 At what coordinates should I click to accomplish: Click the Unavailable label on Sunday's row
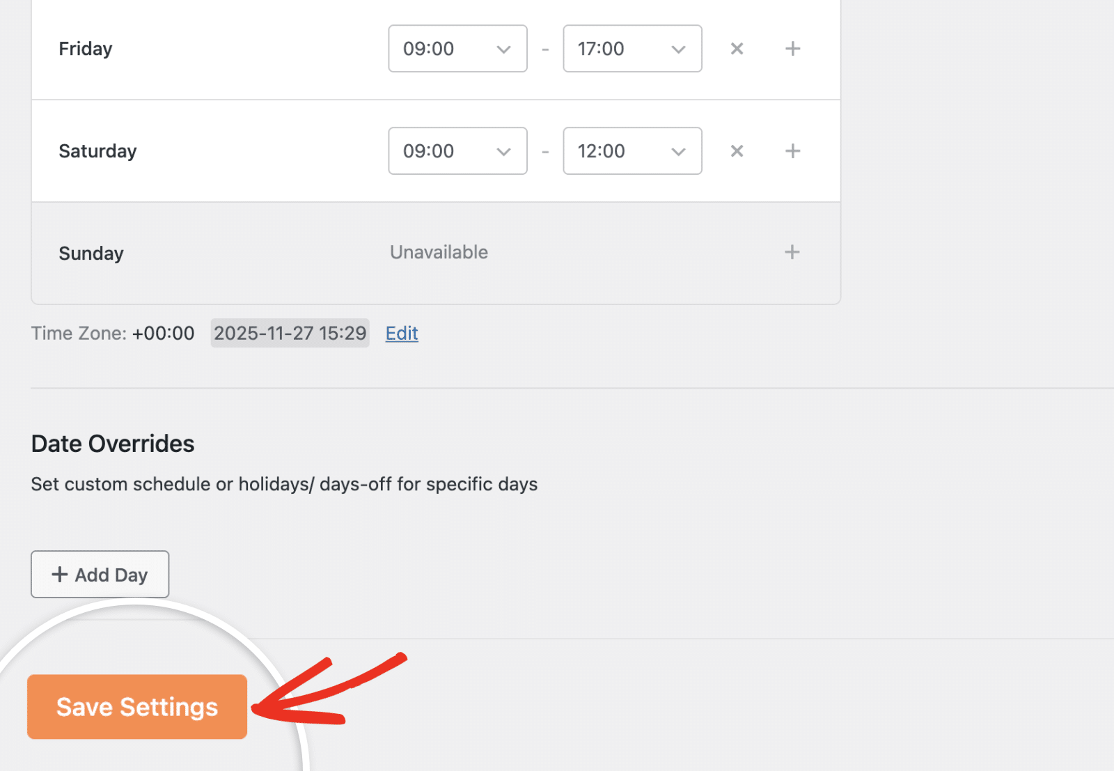[439, 252]
